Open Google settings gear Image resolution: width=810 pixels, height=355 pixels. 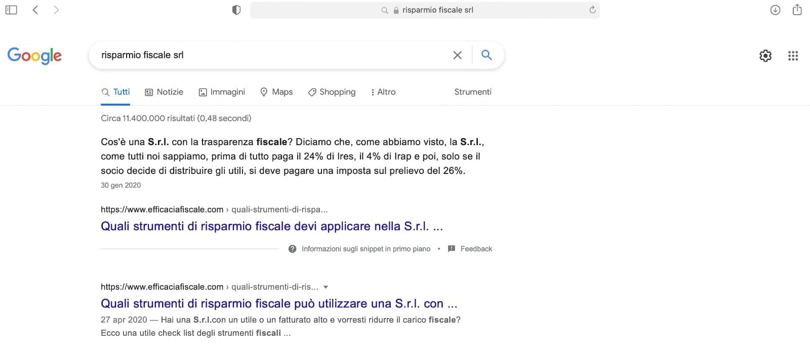click(765, 56)
